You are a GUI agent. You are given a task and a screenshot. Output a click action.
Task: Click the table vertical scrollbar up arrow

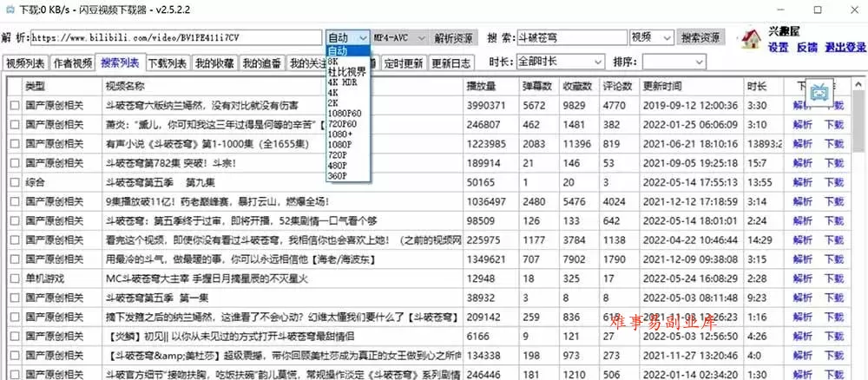(x=858, y=85)
